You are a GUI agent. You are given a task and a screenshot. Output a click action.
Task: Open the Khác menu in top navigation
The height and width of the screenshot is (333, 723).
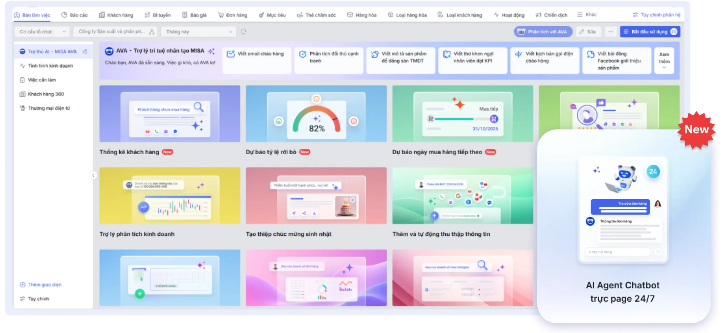point(587,14)
